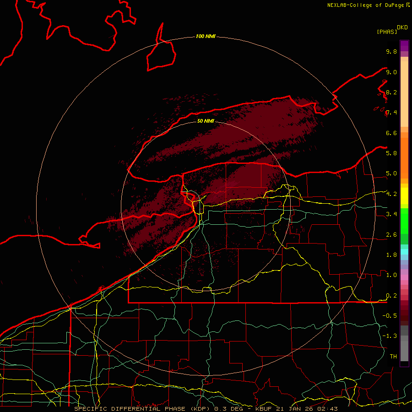Pick the pink segment of the color bar
Screen dimensions: 412x412
click(x=404, y=277)
